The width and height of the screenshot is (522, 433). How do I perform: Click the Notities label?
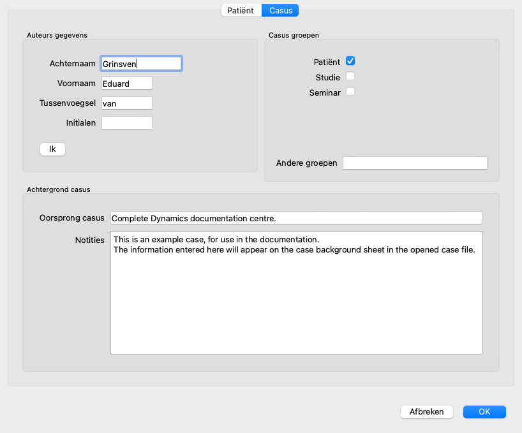(89, 240)
